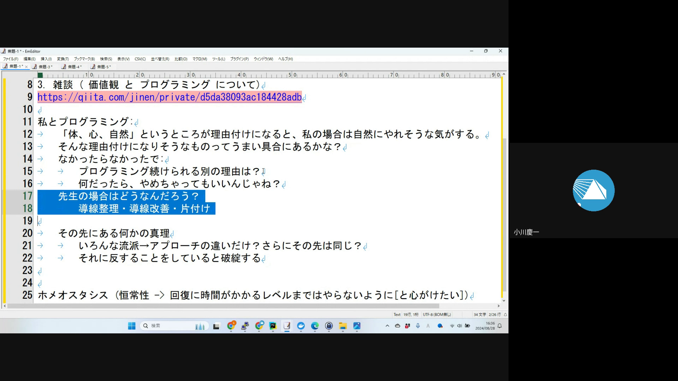
Task: Switch to the 無題-3 tab
Action: coord(45,67)
